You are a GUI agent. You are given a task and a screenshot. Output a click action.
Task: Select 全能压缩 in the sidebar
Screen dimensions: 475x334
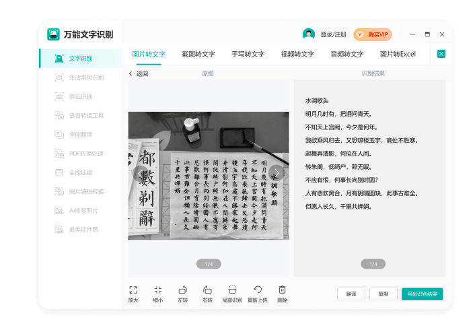click(x=81, y=172)
